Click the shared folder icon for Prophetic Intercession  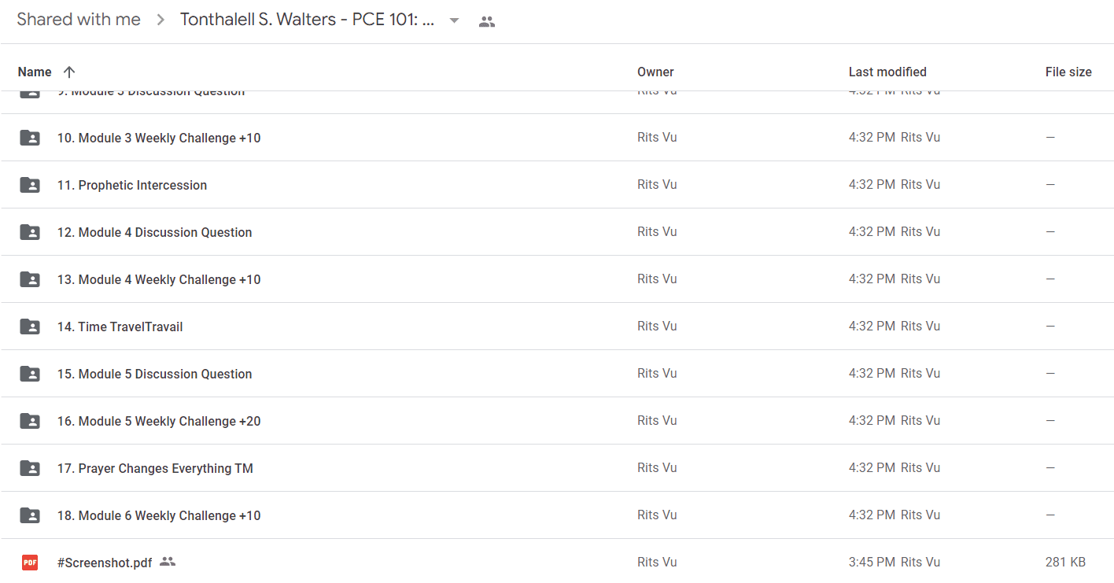click(x=30, y=185)
